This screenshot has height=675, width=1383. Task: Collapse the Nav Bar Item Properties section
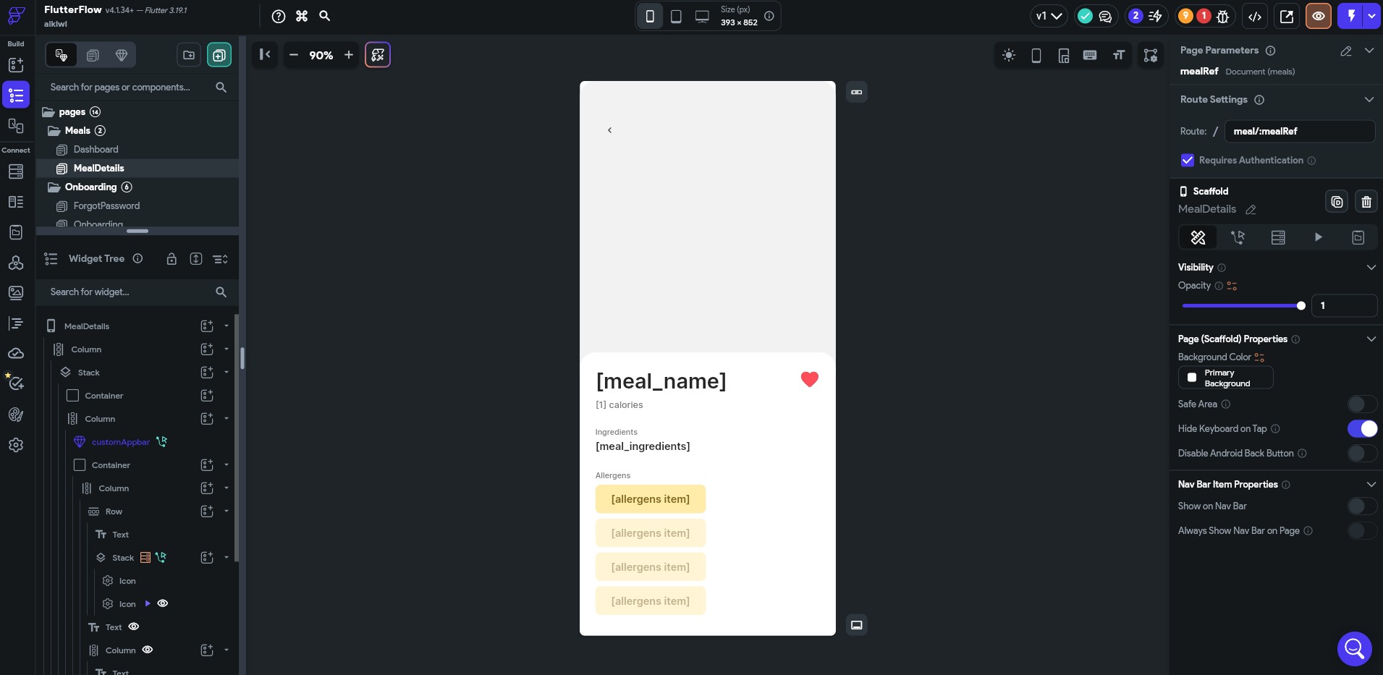1371,485
